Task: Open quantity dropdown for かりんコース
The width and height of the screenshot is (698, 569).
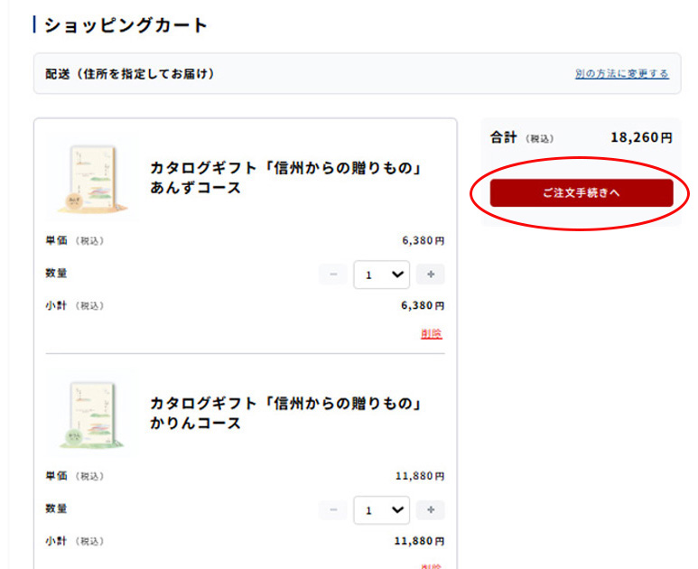Action: click(381, 510)
